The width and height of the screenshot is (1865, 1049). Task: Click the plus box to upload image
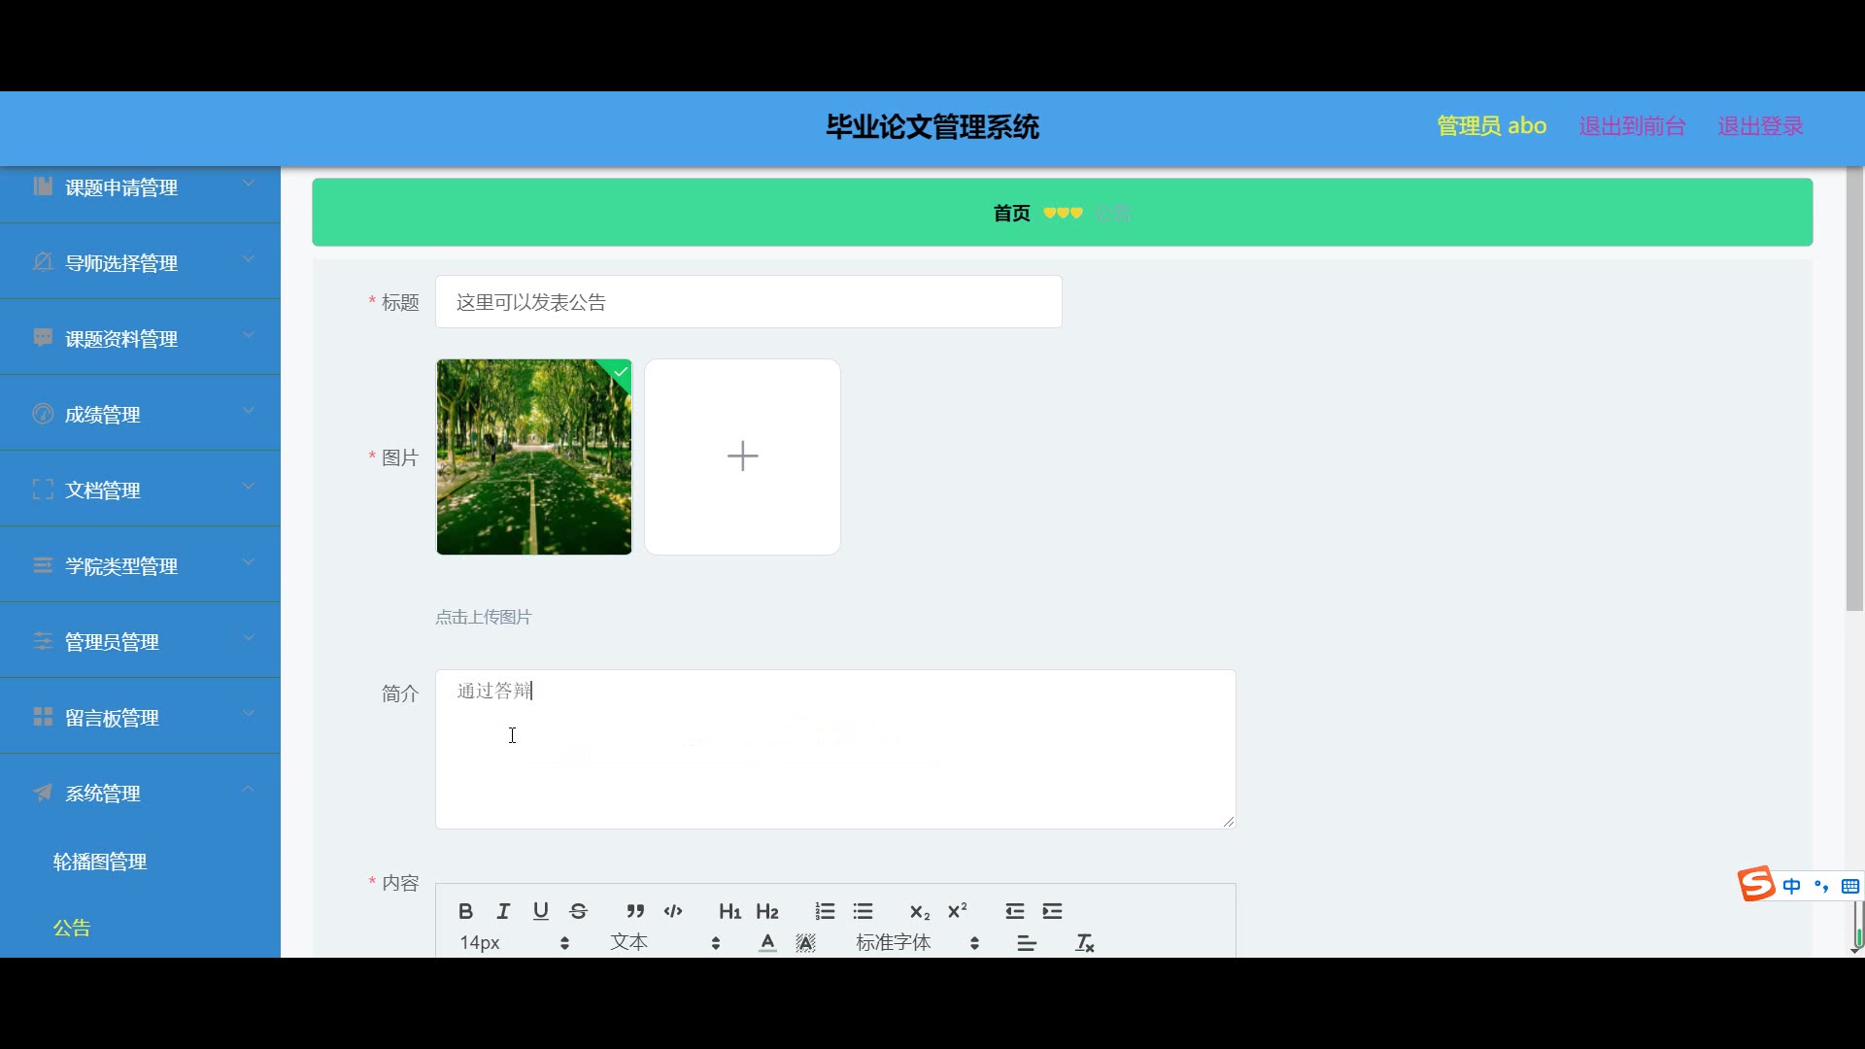743,457
